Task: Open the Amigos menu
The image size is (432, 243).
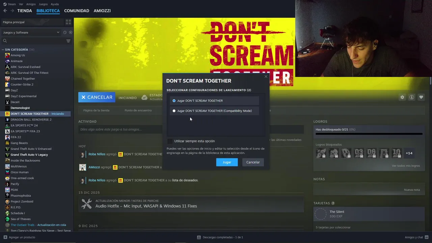Action: (31, 4)
